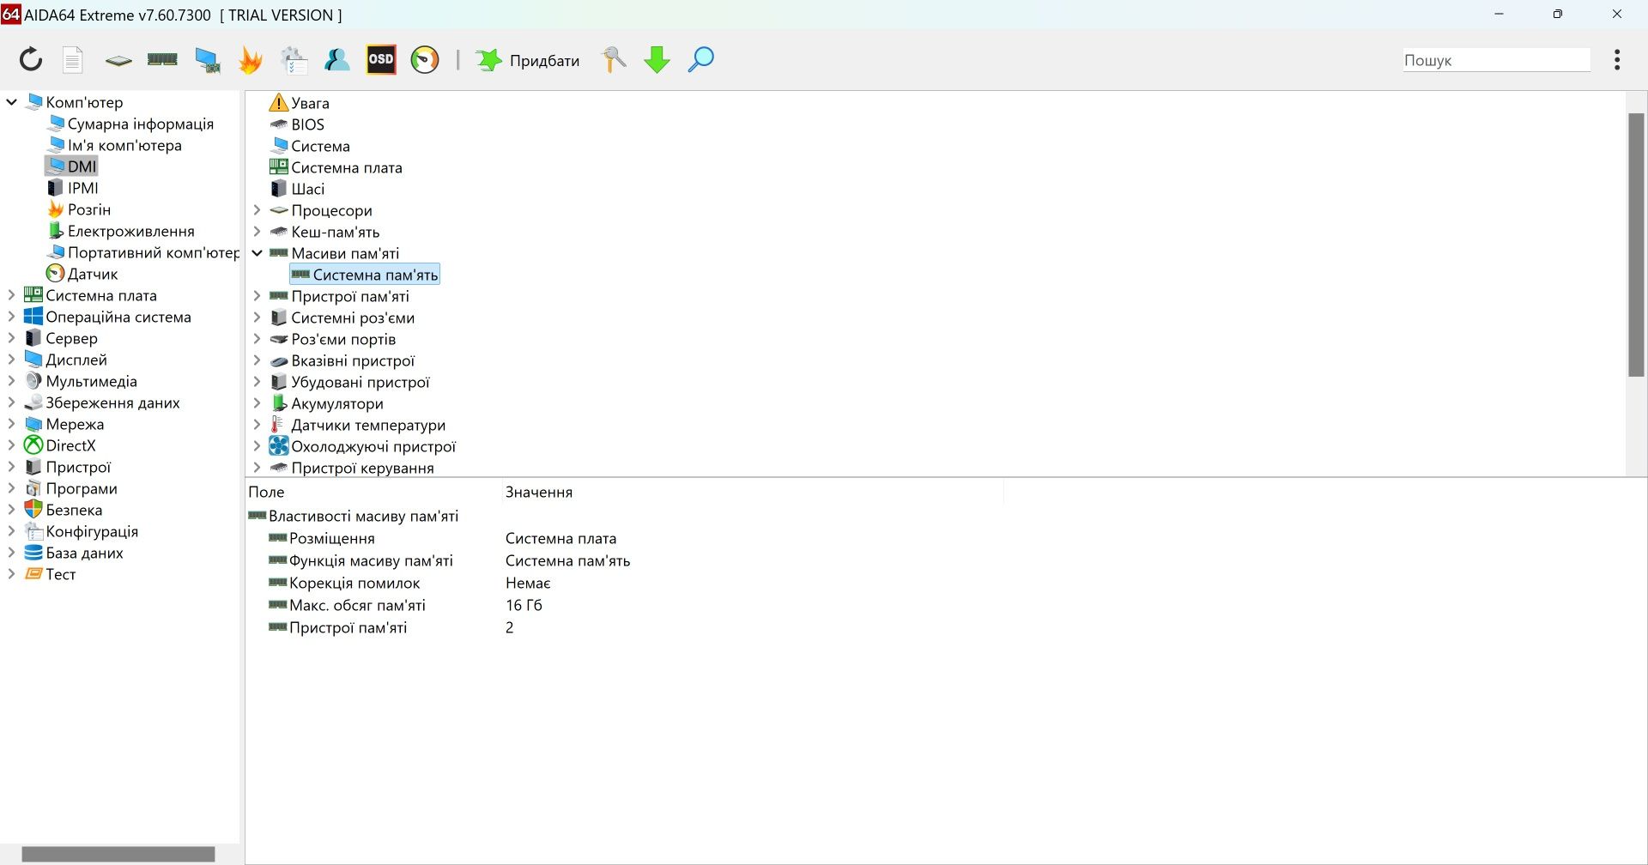The height and width of the screenshot is (865, 1648).
Task: Expand the Роз'єми портів node
Action: (x=257, y=339)
